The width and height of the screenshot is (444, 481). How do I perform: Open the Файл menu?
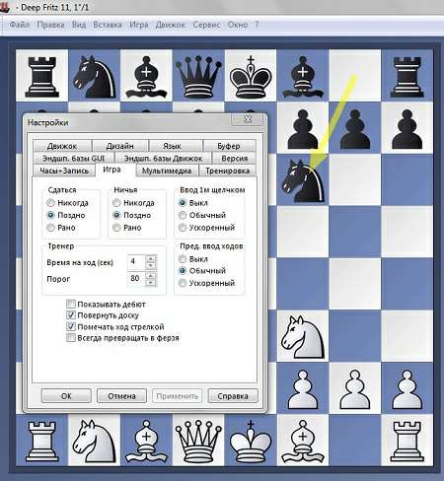click(x=20, y=25)
